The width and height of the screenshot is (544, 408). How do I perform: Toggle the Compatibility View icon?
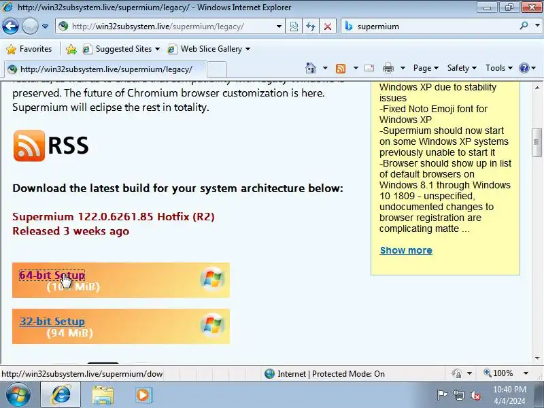click(294, 27)
